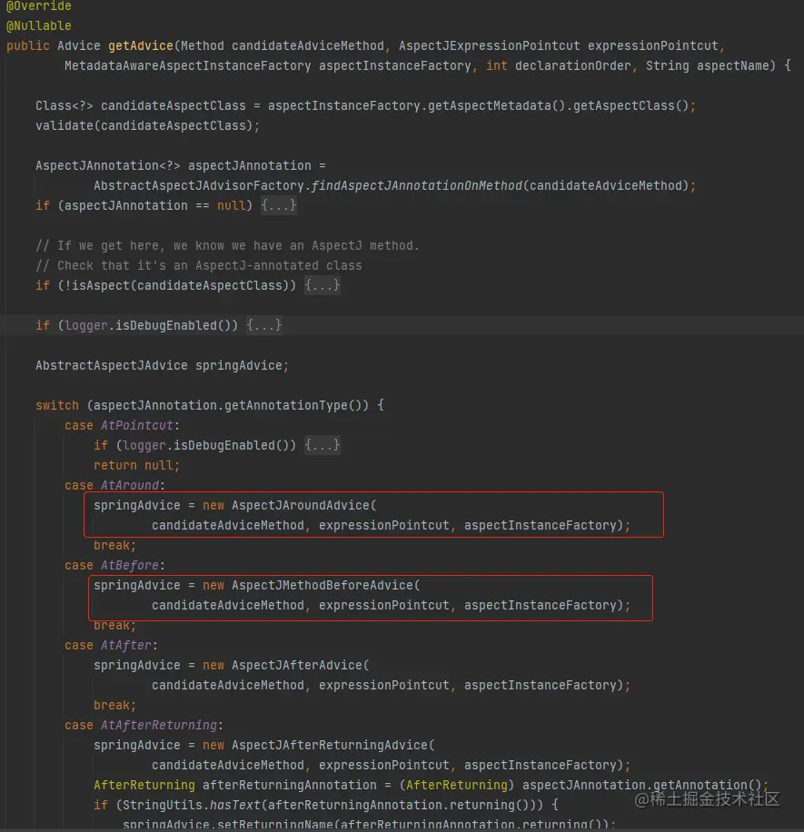Image resolution: width=804 pixels, height=832 pixels.
Task: Click AspectJExpressionPointcut type in method signature
Action: pos(490,45)
